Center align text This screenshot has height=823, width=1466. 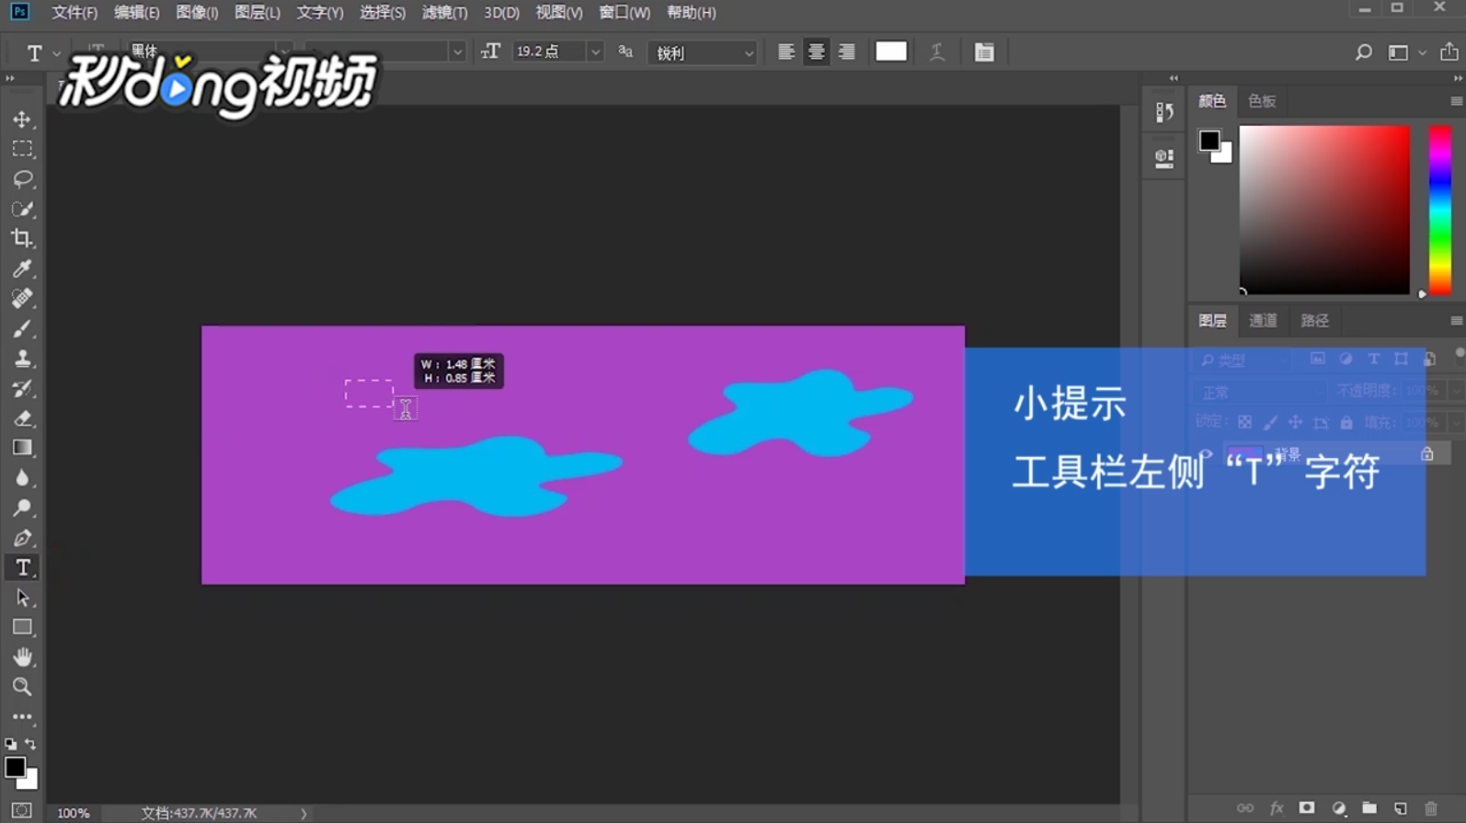point(816,52)
